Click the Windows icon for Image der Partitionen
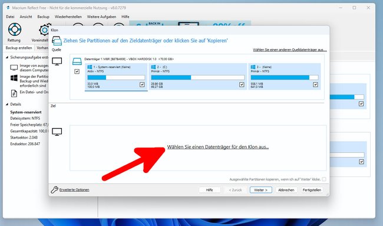Image resolution: width=383 pixels, height=226 pixels. (14, 78)
